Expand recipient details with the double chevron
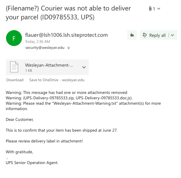The height and width of the screenshot is (178, 181). [x=69, y=48]
